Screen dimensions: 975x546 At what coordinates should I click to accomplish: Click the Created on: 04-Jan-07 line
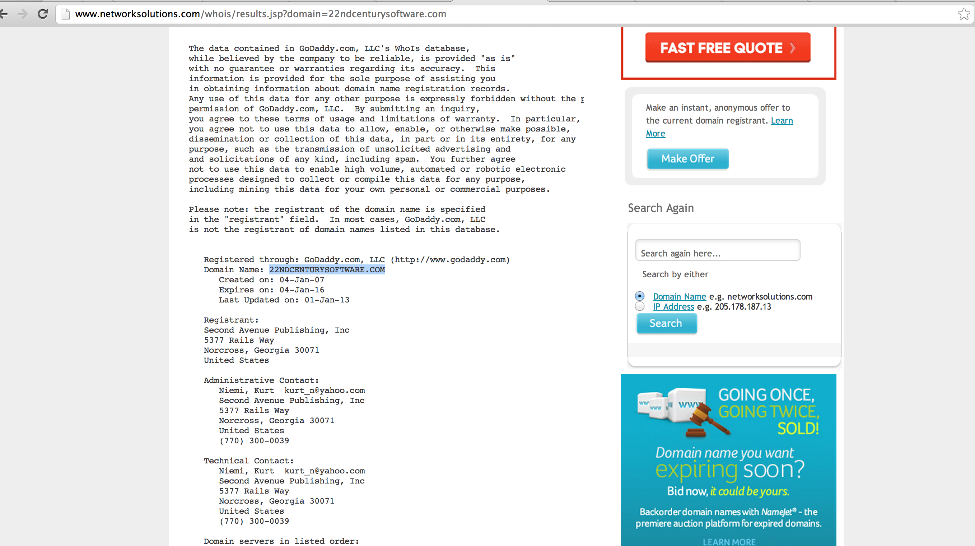[x=271, y=280]
